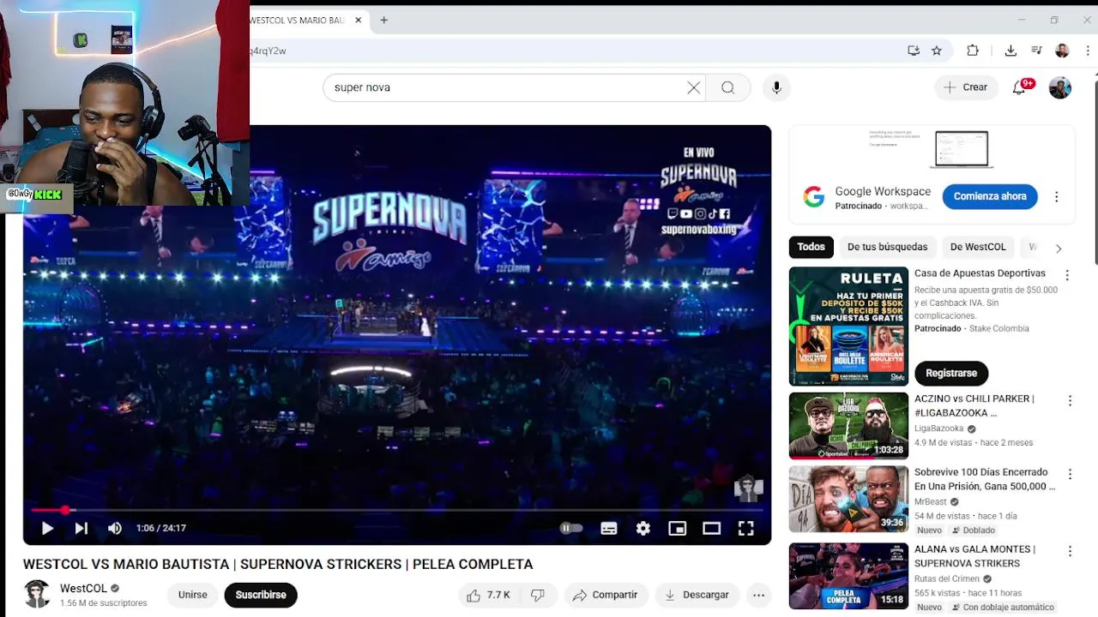Open the MrBeast 100 Días thumbnail
The height and width of the screenshot is (617, 1098).
tap(848, 500)
